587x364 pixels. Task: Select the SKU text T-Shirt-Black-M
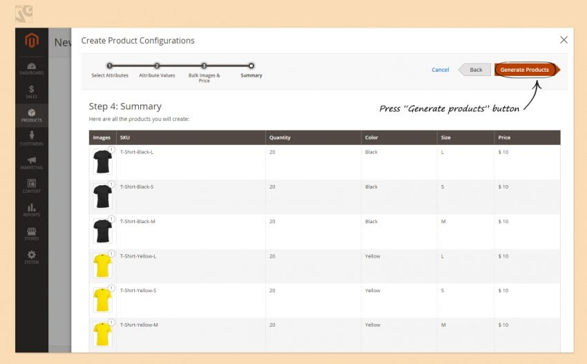(137, 221)
